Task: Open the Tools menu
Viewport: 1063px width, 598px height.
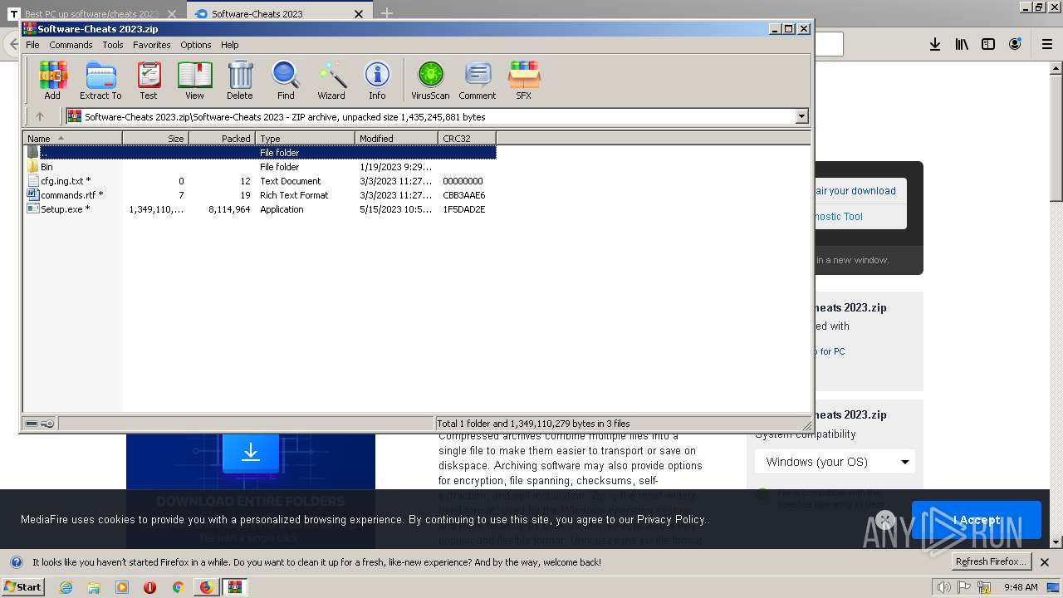Action: (113, 45)
